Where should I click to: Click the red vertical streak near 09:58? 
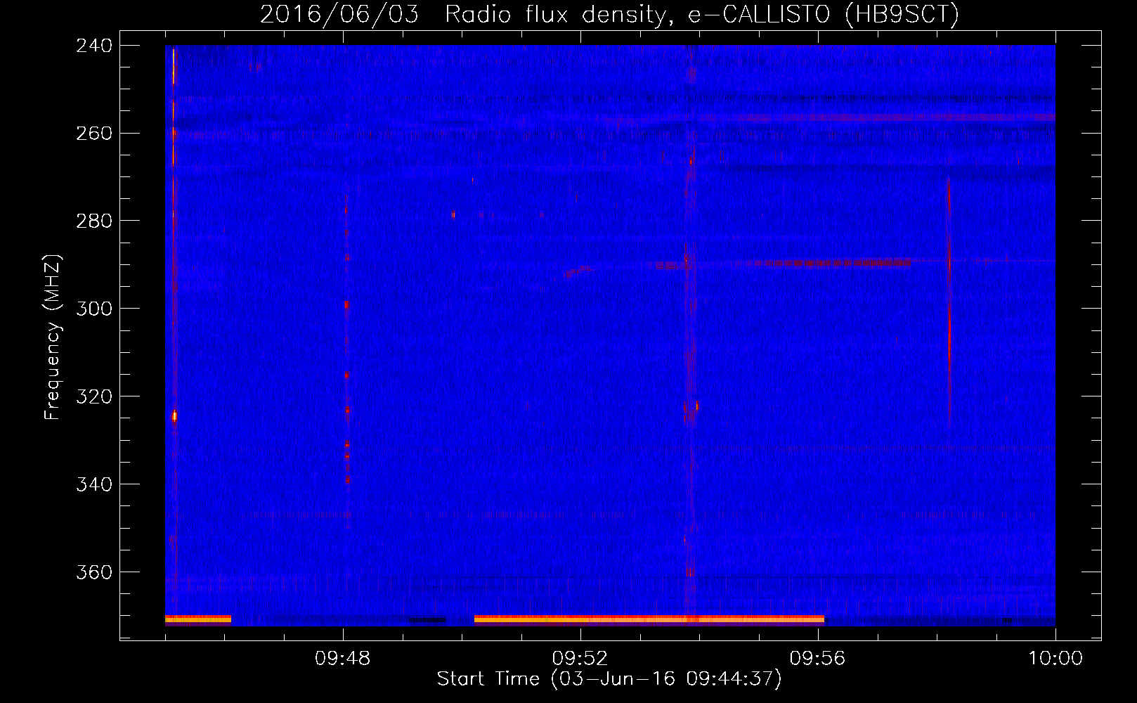pos(949,302)
